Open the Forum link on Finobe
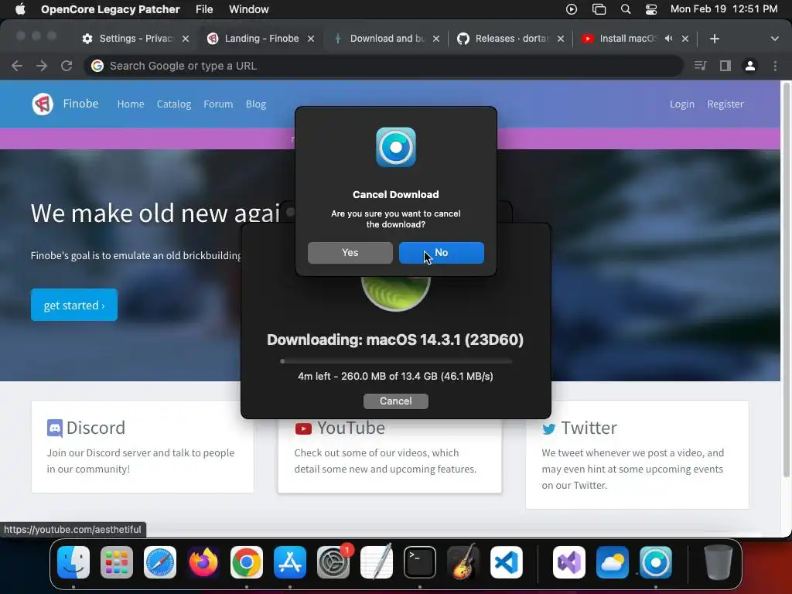The height and width of the screenshot is (594, 792). [218, 104]
